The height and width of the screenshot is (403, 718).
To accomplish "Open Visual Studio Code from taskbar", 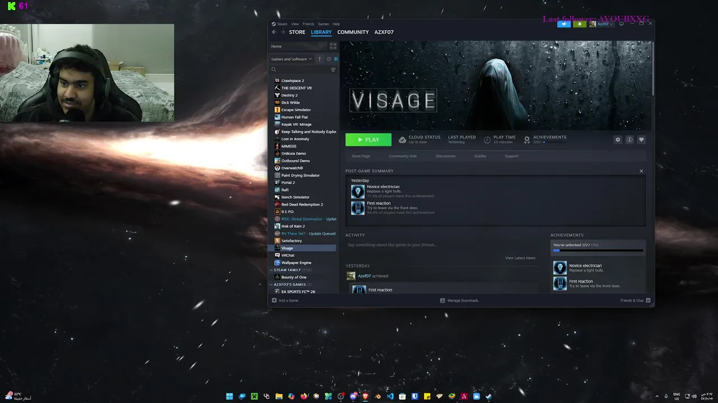I will point(390,396).
